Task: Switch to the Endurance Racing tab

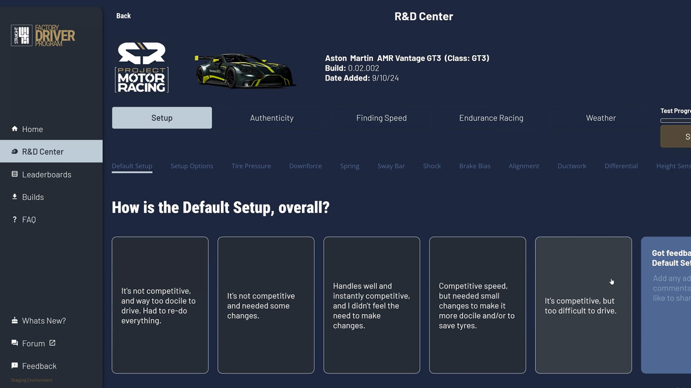Action: 491,118
